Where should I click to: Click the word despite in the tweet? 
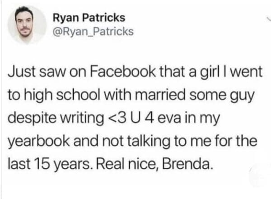pos(27,119)
